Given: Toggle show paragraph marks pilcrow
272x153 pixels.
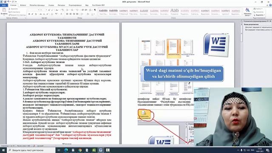Looking at the screenshot, I should (95, 10).
